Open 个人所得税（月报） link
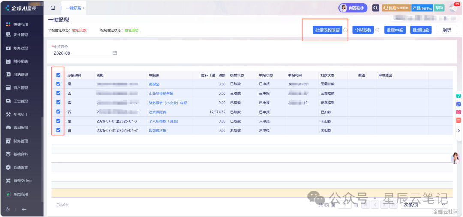 point(164,121)
